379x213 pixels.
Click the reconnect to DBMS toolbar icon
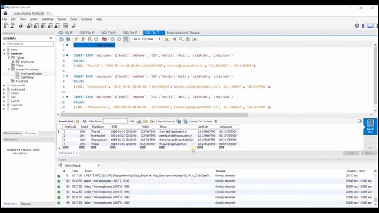(73, 25)
